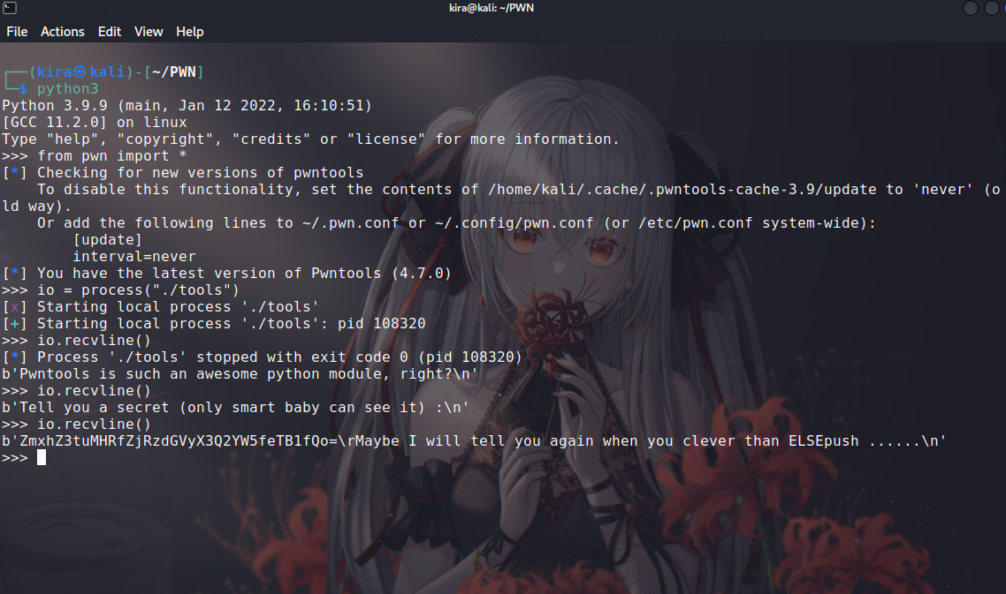Click the cursor at the empty >>> prompt
The height and width of the screenshot is (594, 1006).
coord(42,457)
